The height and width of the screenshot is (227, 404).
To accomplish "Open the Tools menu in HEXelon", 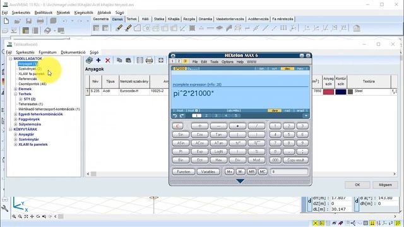I will (214, 62).
